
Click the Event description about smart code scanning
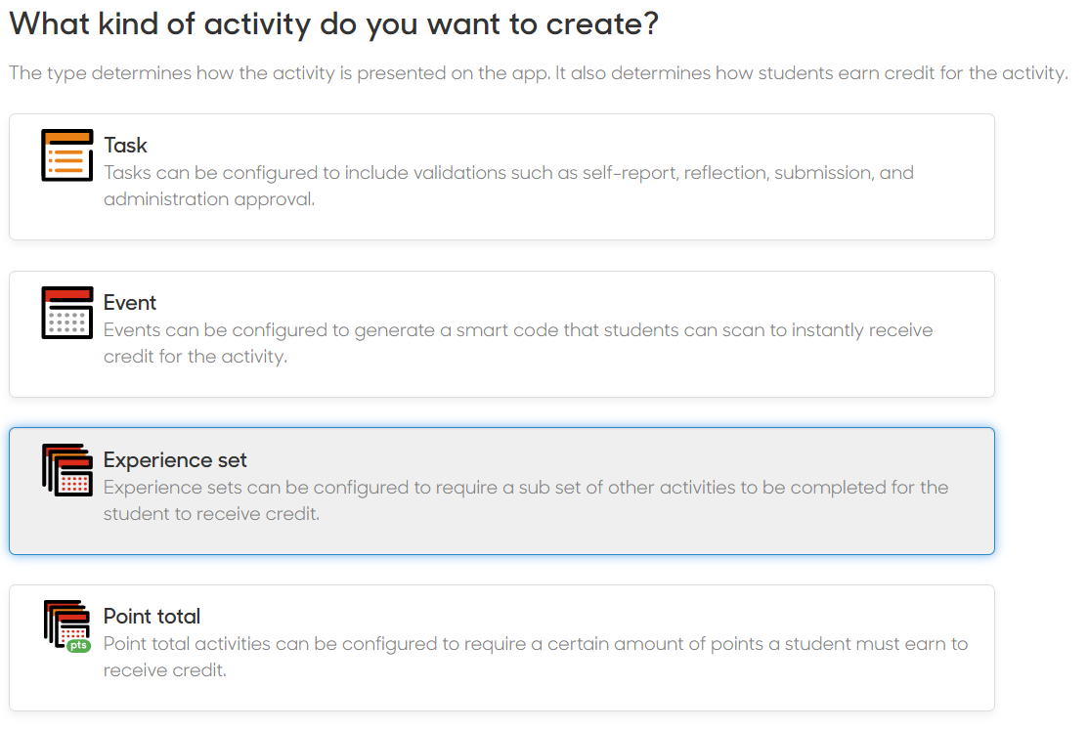[x=518, y=343]
